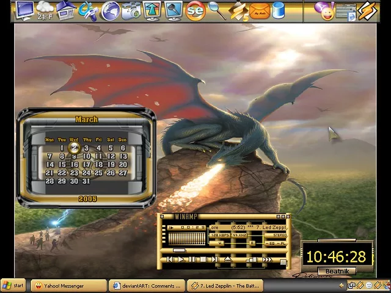Click the Winamp title bar logo text
The width and height of the screenshot is (391, 293).
tap(186, 217)
